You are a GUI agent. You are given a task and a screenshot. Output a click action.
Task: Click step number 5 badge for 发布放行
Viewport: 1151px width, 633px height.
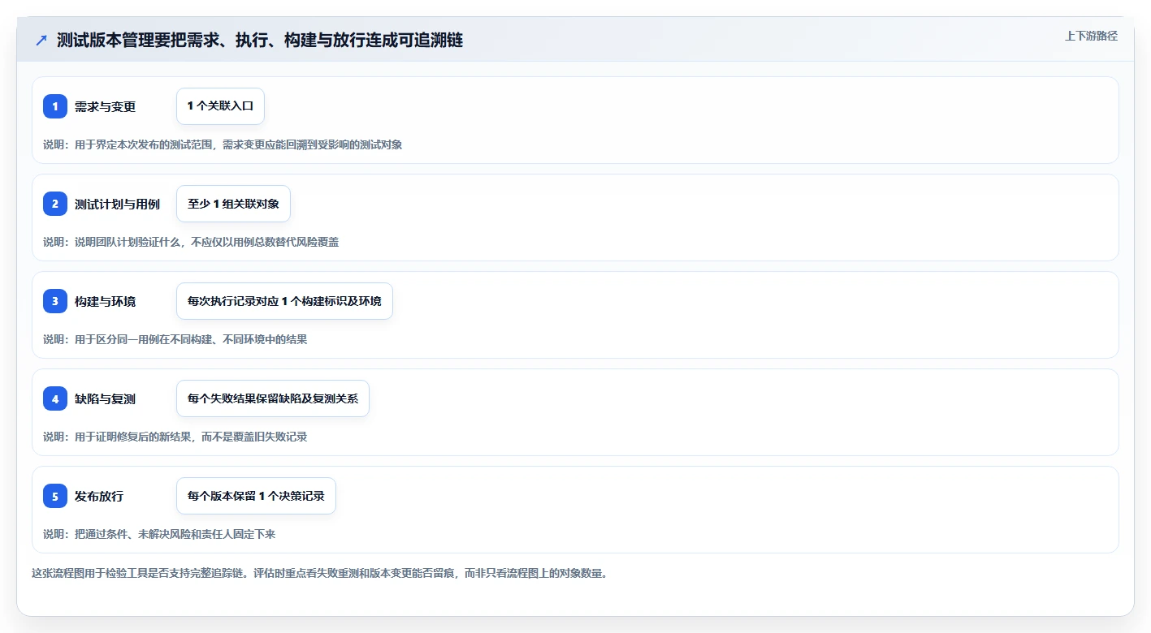(x=55, y=496)
